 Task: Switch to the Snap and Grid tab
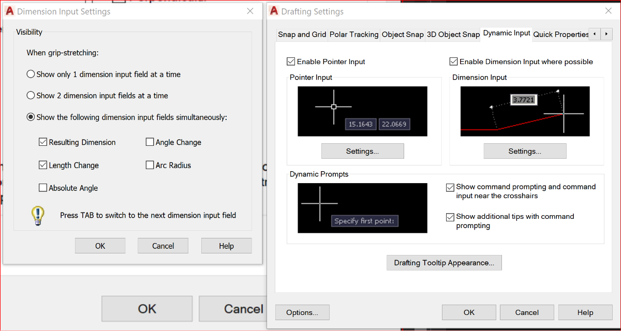coord(302,34)
